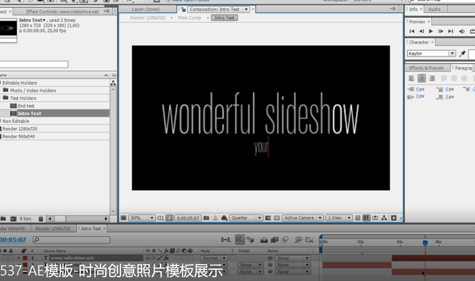
Task: Align paragraph text left
Action: [411, 78]
